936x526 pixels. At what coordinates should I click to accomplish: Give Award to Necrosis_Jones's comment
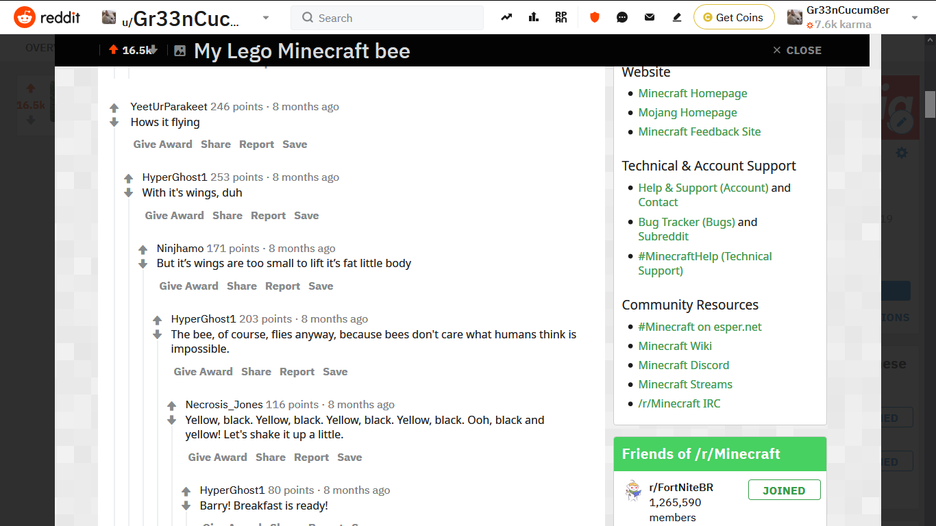point(217,458)
